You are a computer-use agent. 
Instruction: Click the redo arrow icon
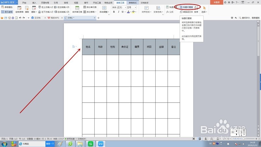point(24,18)
